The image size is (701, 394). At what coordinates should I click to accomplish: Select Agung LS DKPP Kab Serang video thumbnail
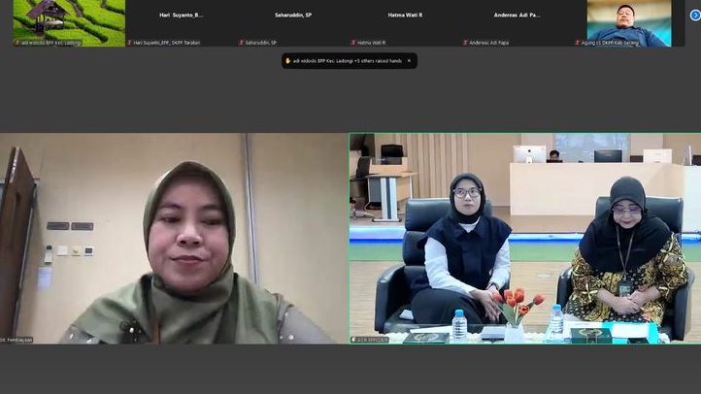coord(629,22)
